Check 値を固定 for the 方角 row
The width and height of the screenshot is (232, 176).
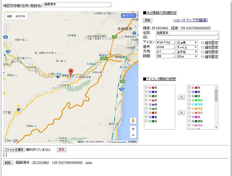202,52
